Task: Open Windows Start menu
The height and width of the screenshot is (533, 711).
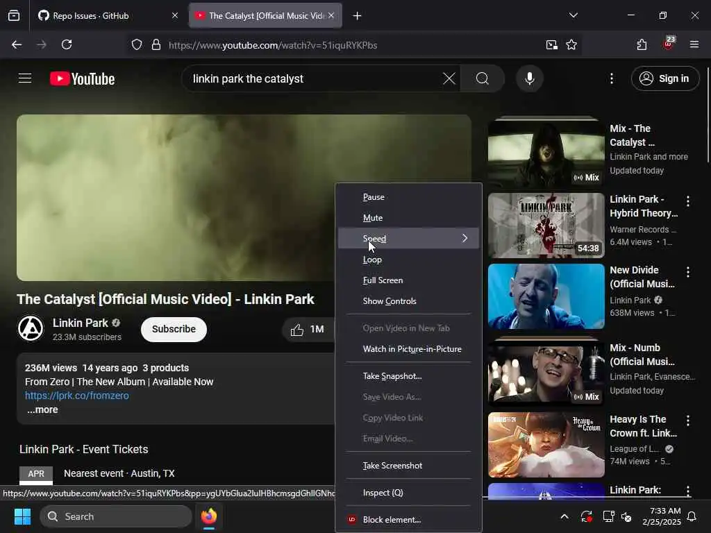Action: tap(22, 516)
